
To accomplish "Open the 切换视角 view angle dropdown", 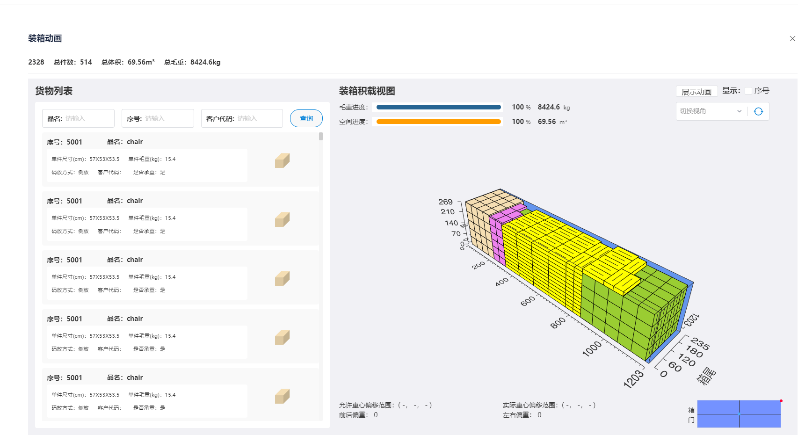I will 711,111.
